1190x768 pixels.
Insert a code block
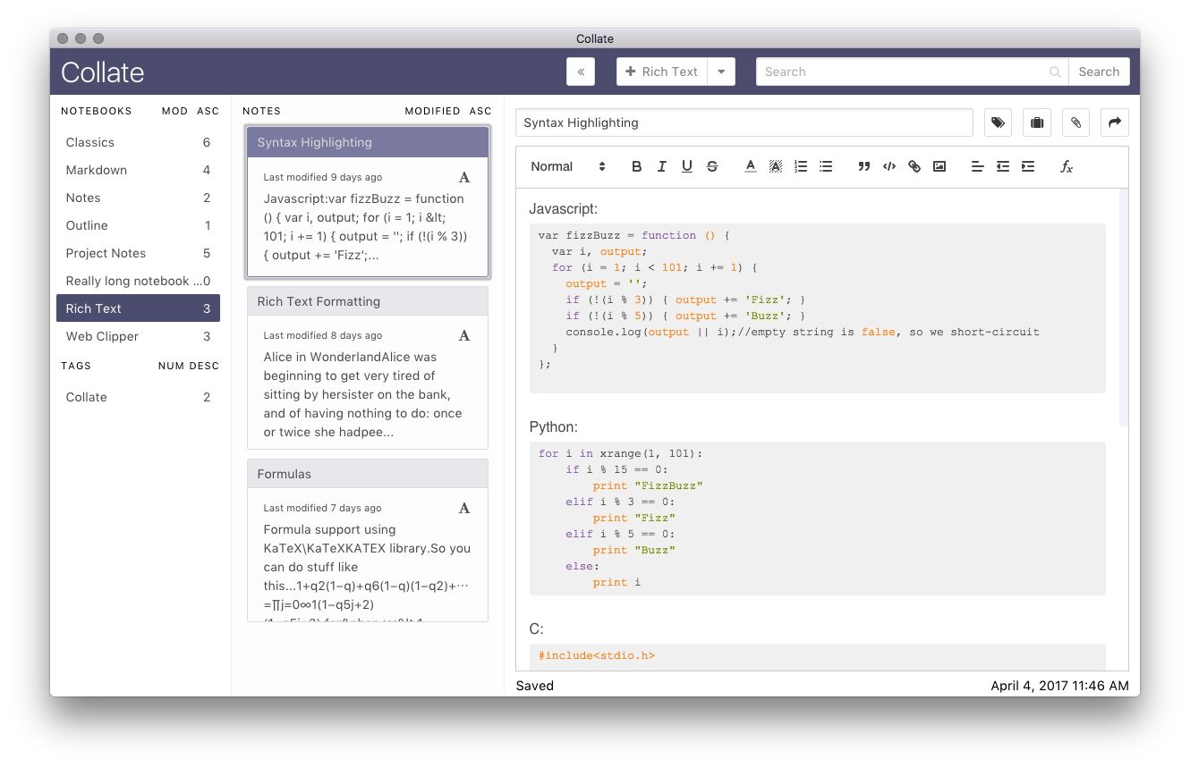pyautogui.click(x=888, y=166)
